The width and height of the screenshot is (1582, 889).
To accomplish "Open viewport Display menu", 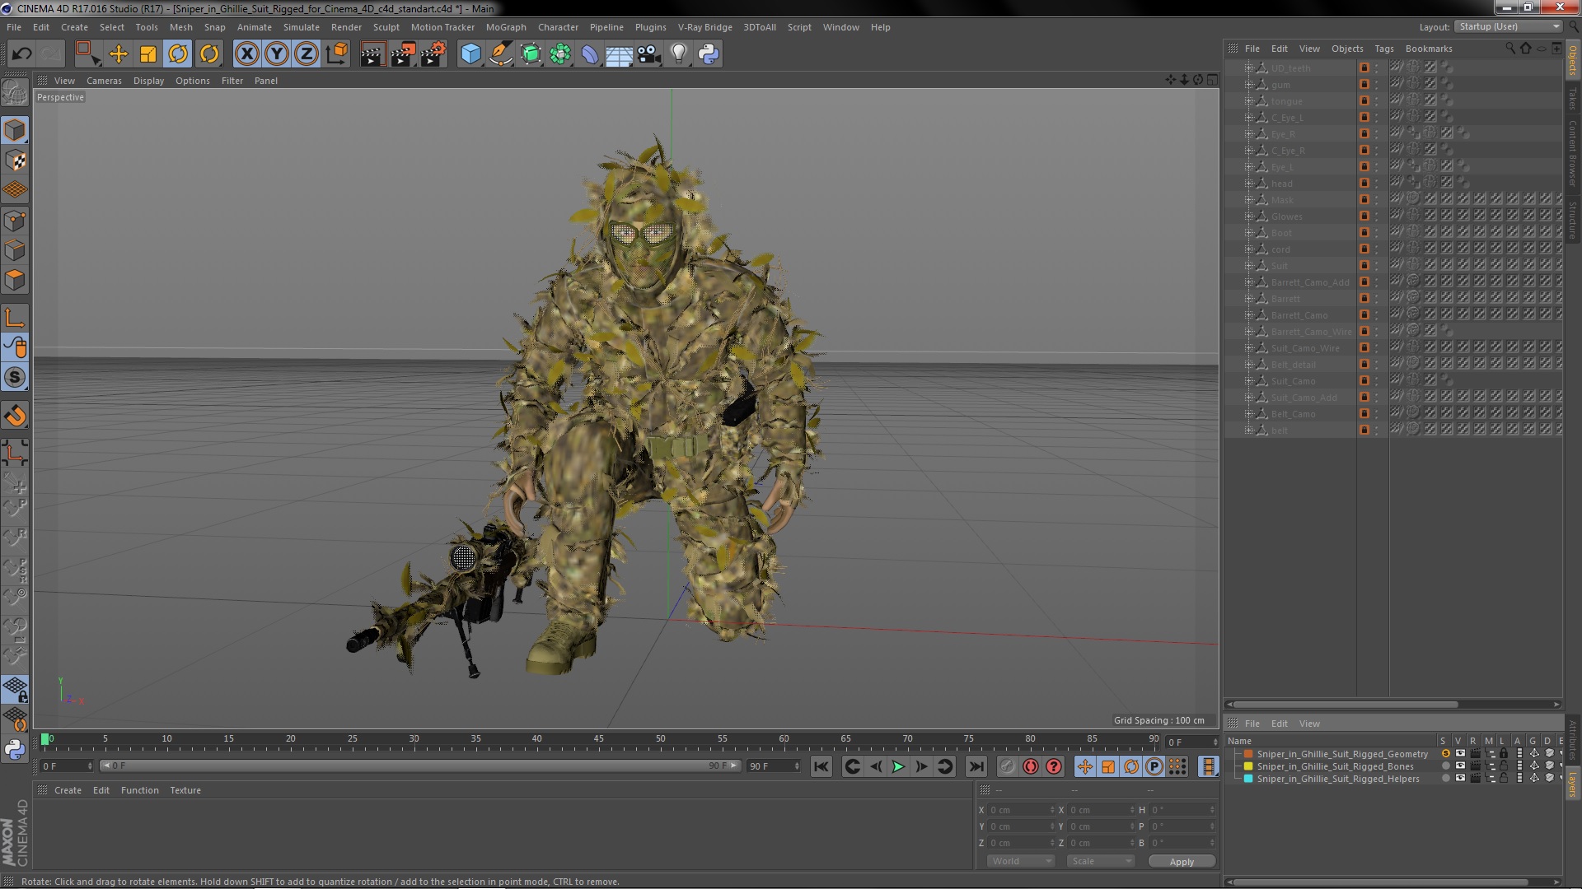I will (x=148, y=81).
